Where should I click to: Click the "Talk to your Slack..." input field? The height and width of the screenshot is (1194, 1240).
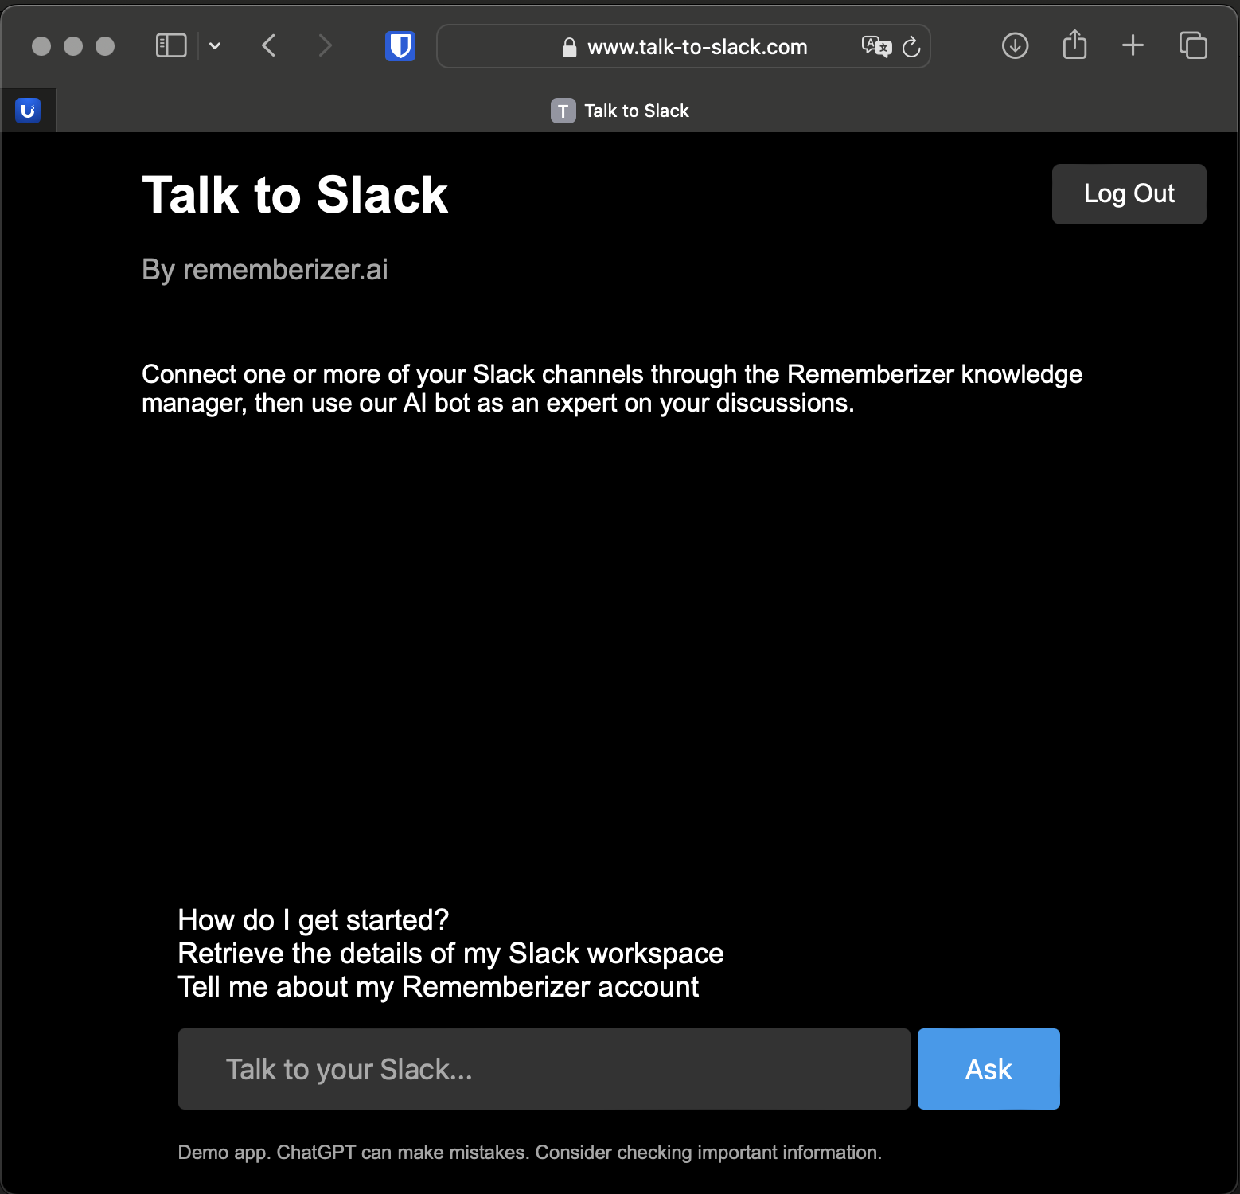[544, 1069]
